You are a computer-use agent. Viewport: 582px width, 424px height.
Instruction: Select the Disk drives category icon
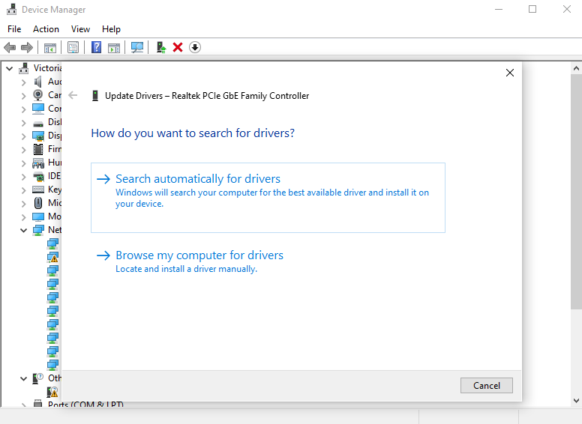click(x=37, y=123)
